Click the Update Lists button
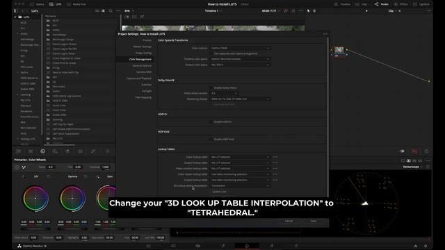The width and height of the screenshot is (445, 250). (220, 192)
